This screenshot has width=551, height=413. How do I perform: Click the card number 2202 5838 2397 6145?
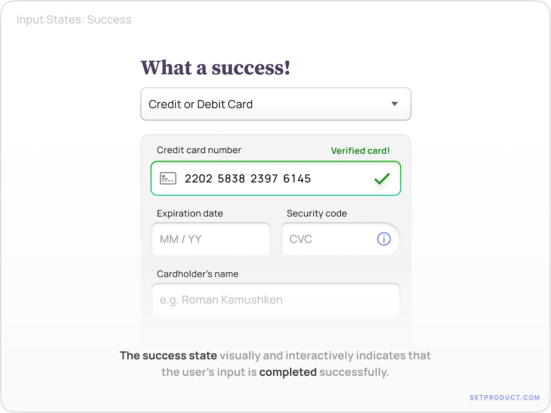point(248,179)
